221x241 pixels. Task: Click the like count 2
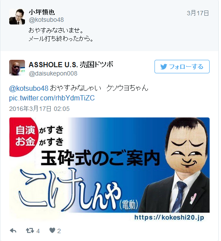click(59, 231)
